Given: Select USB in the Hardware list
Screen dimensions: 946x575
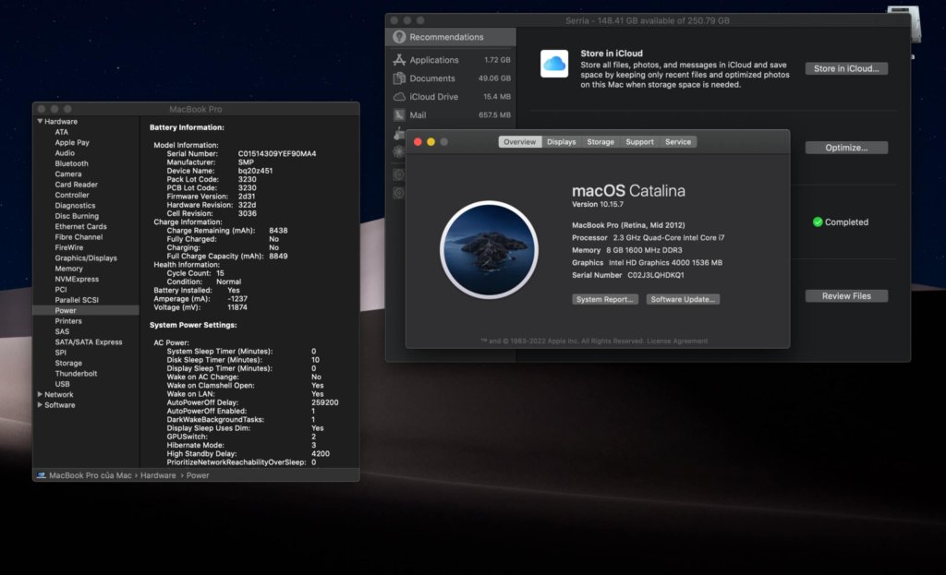Looking at the screenshot, I should click(62, 384).
